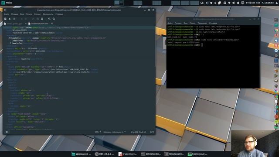
Task: Click the Chrome icon in right dock
Action: (276, 30)
